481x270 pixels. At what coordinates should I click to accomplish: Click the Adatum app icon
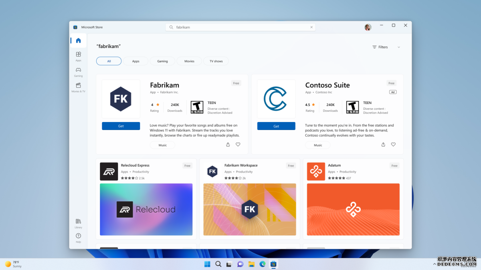[x=316, y=172]
